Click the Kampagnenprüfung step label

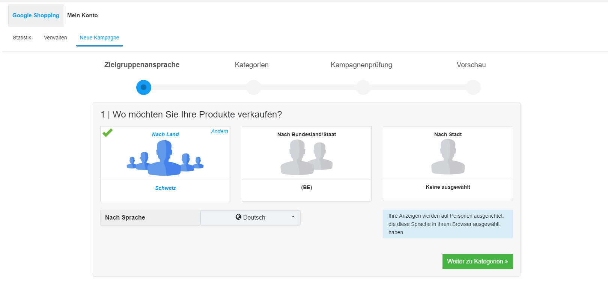[361, 65]
